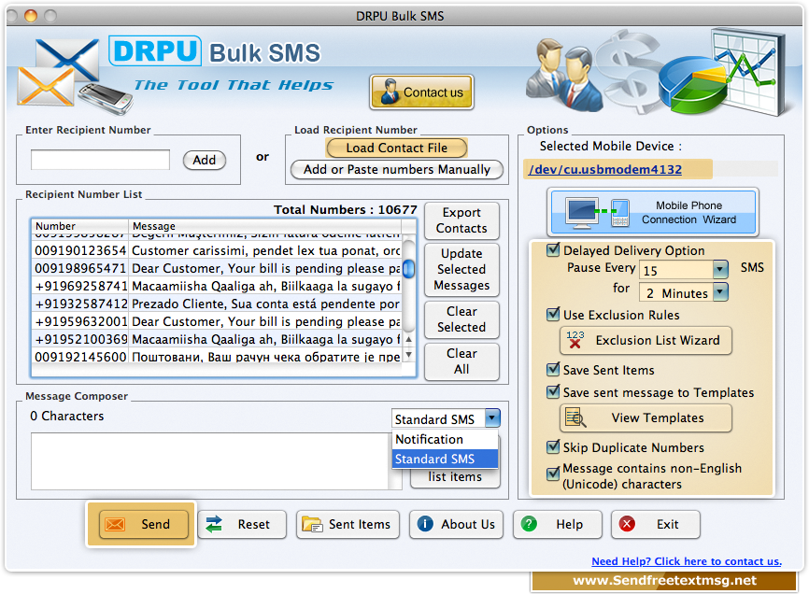Click the Sent Items folder icon
Screen dimensions: 809x594
tap(312, 524)
